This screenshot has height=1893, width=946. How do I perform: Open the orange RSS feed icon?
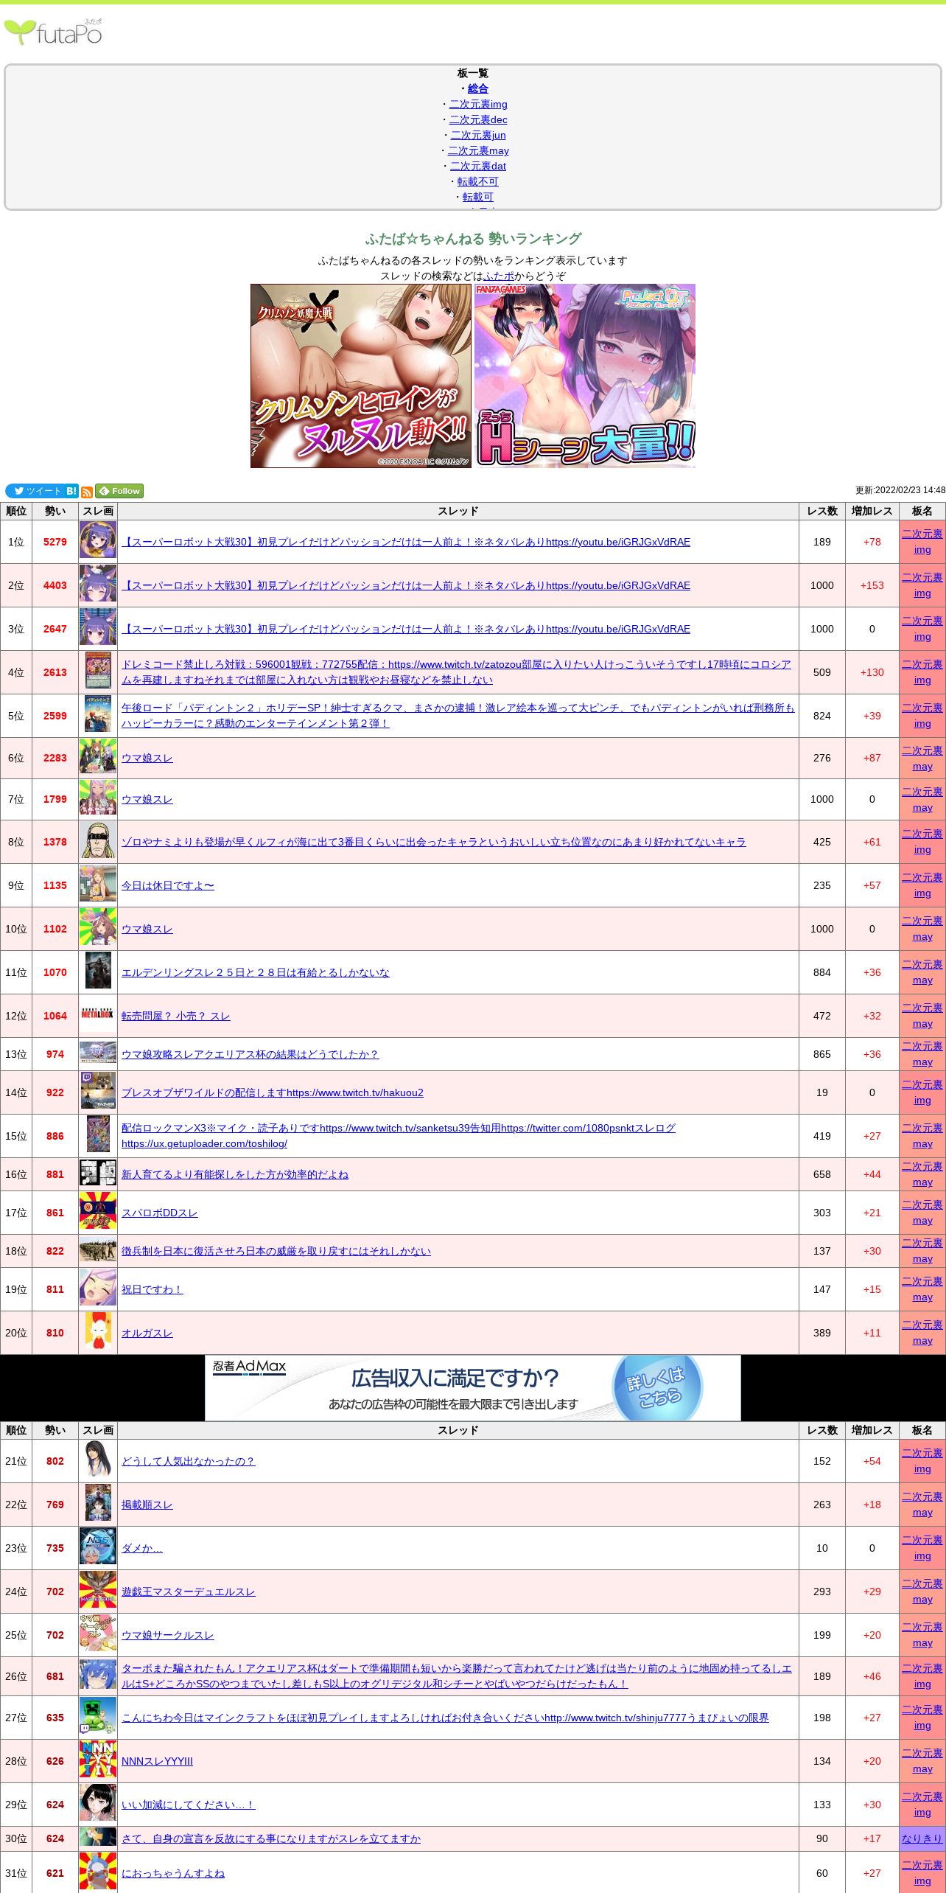tap(87, 492)
